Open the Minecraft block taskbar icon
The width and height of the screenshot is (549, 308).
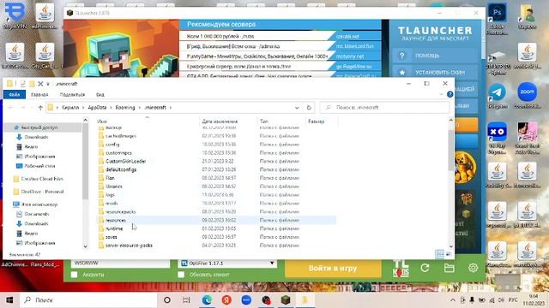286,300
